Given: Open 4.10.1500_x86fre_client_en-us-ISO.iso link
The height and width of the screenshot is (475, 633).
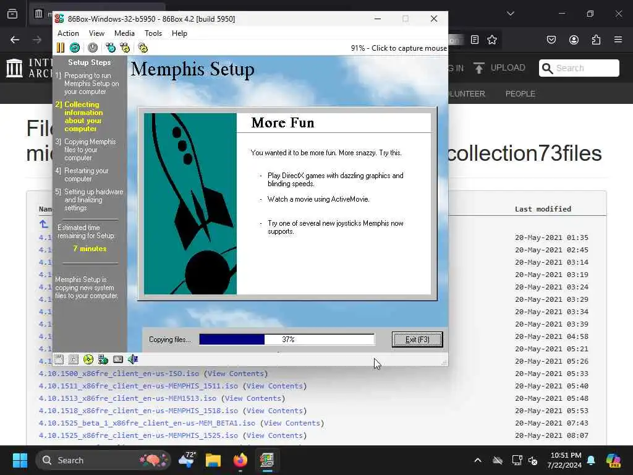Looking at the screenshot, I should coord(119,374).
